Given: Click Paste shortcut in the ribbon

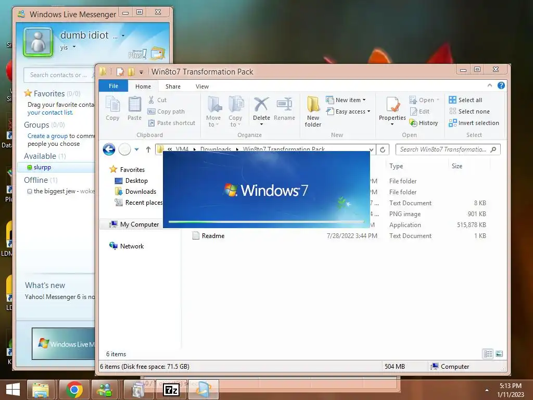Looking at the screenshot, I should (x=172, y=123).
